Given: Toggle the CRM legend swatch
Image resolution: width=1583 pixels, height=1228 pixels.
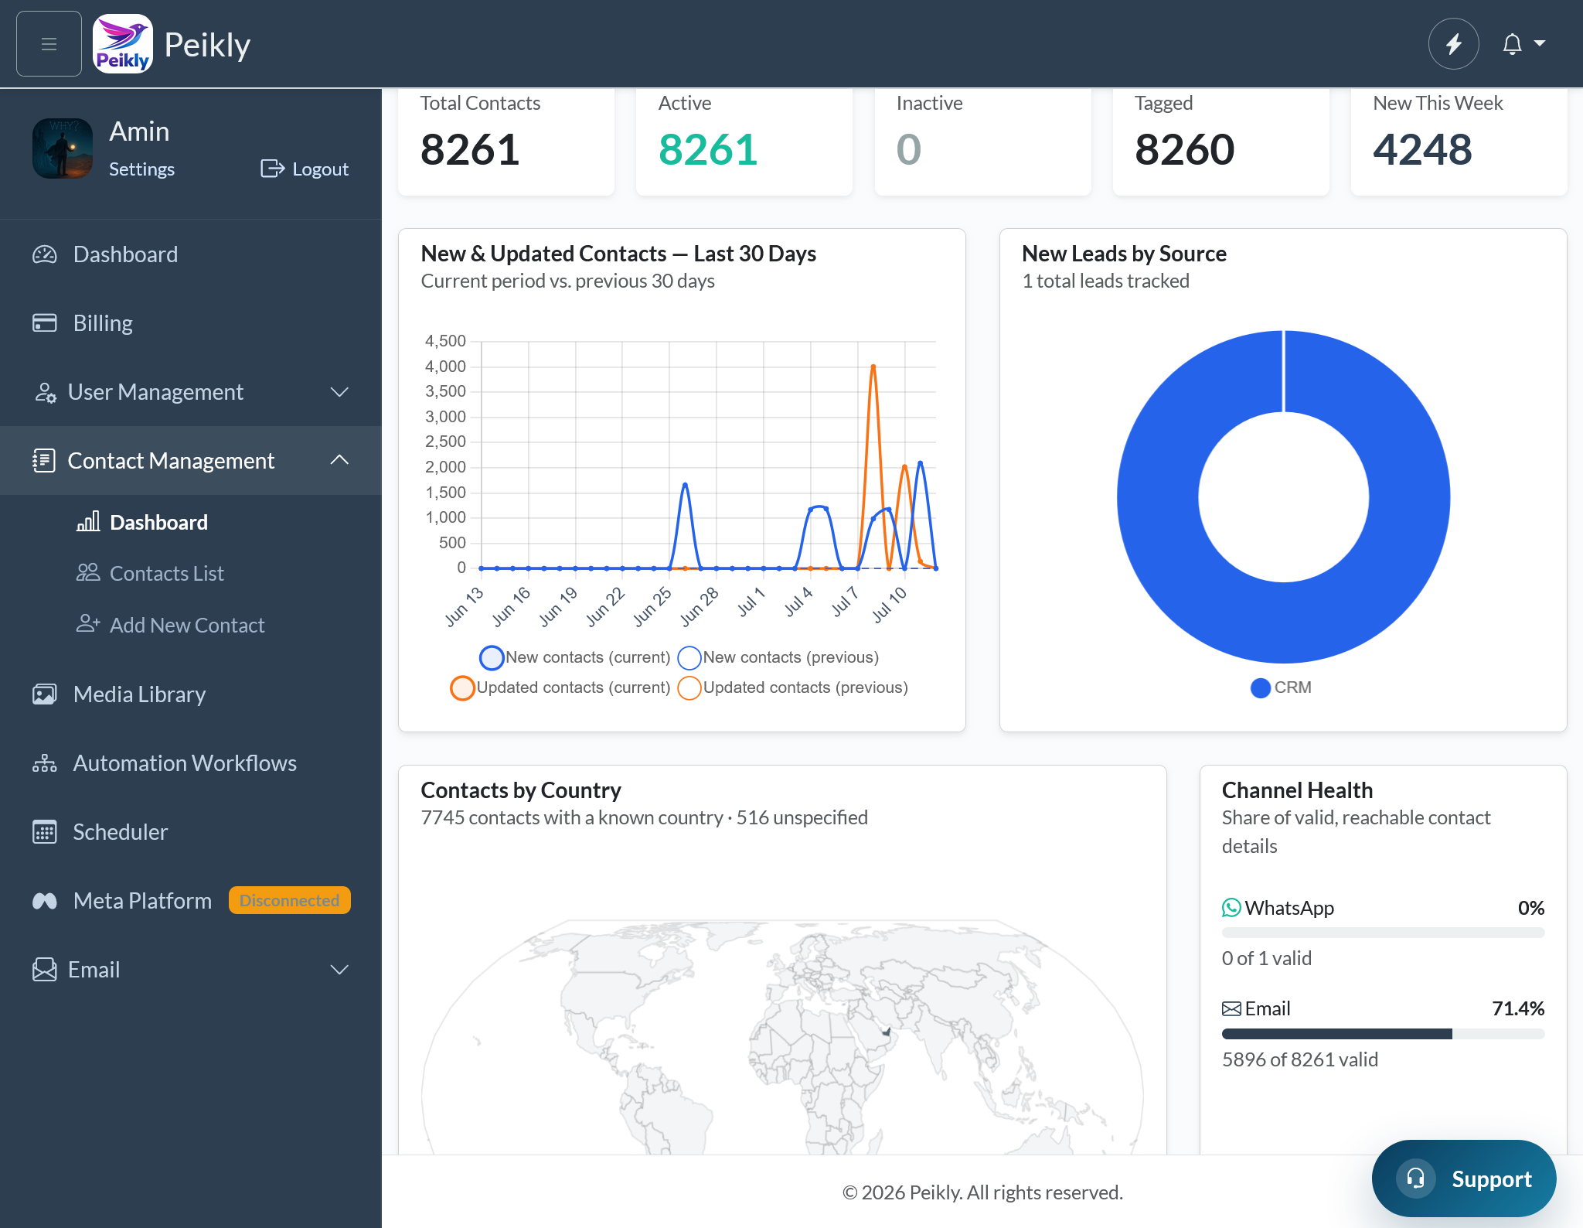Looking at the screenshot, I should pos(1261,687).
